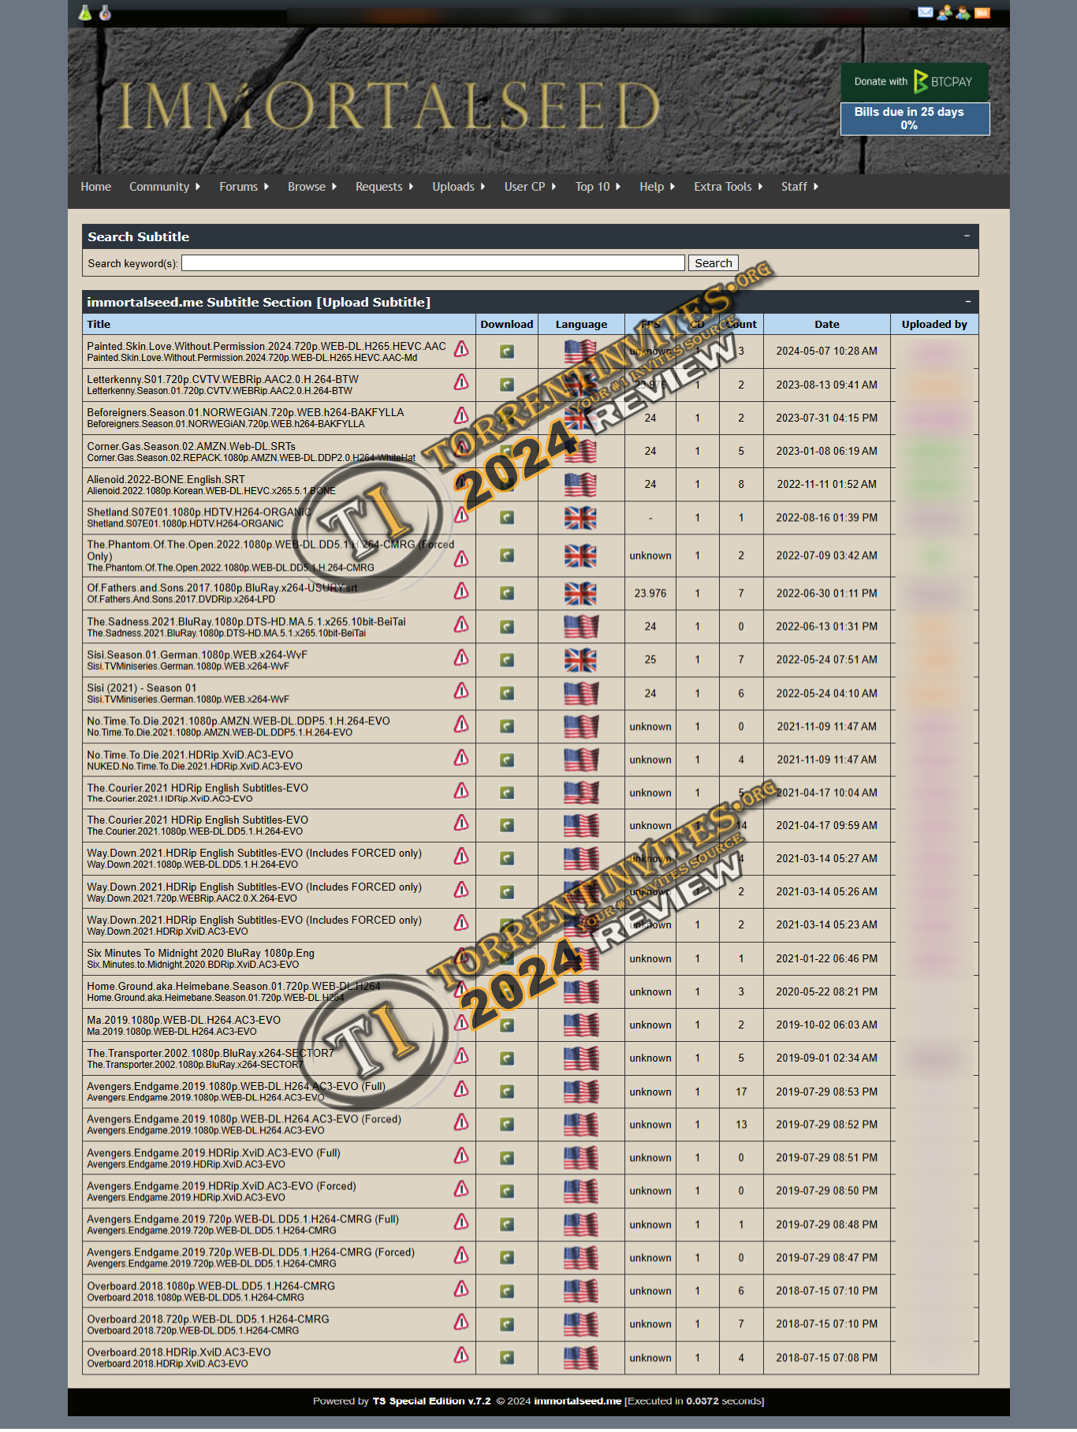Click the orange RSS feed icon
The width and height of the screenshot is (1077, 1432).
pyautogui.click(x=982, y=12)
